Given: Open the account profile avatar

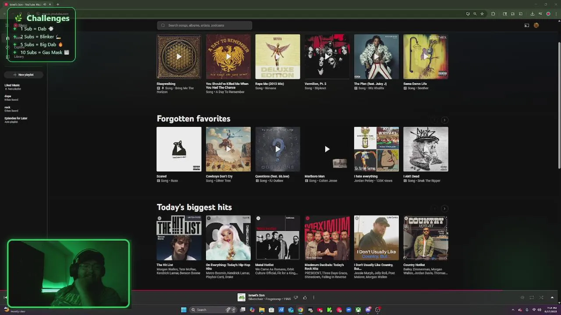Looking at the screenshot, I should [536, 25].
